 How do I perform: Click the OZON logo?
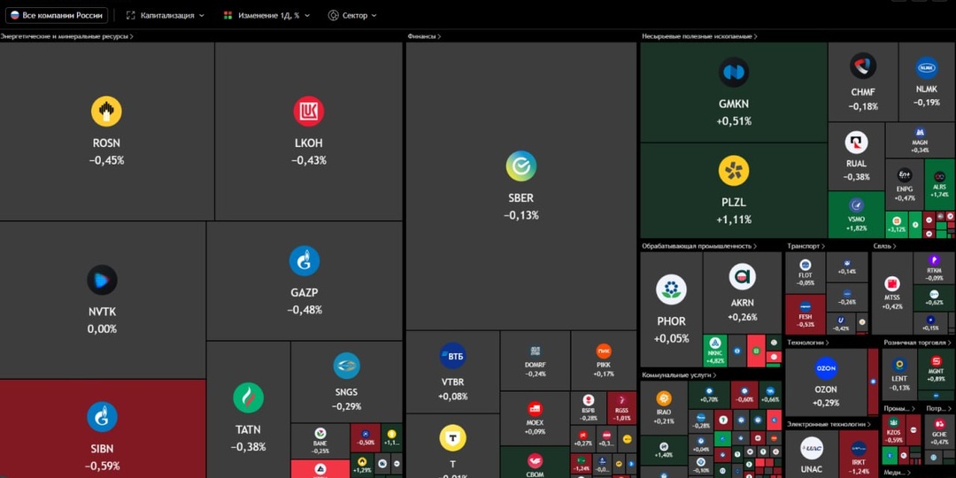[x=826, y=368]
